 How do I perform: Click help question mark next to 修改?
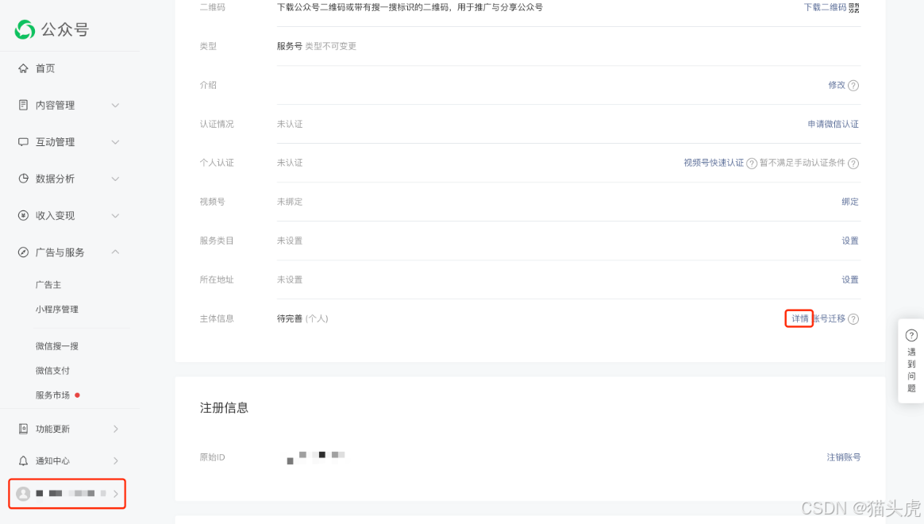[853, 86]
